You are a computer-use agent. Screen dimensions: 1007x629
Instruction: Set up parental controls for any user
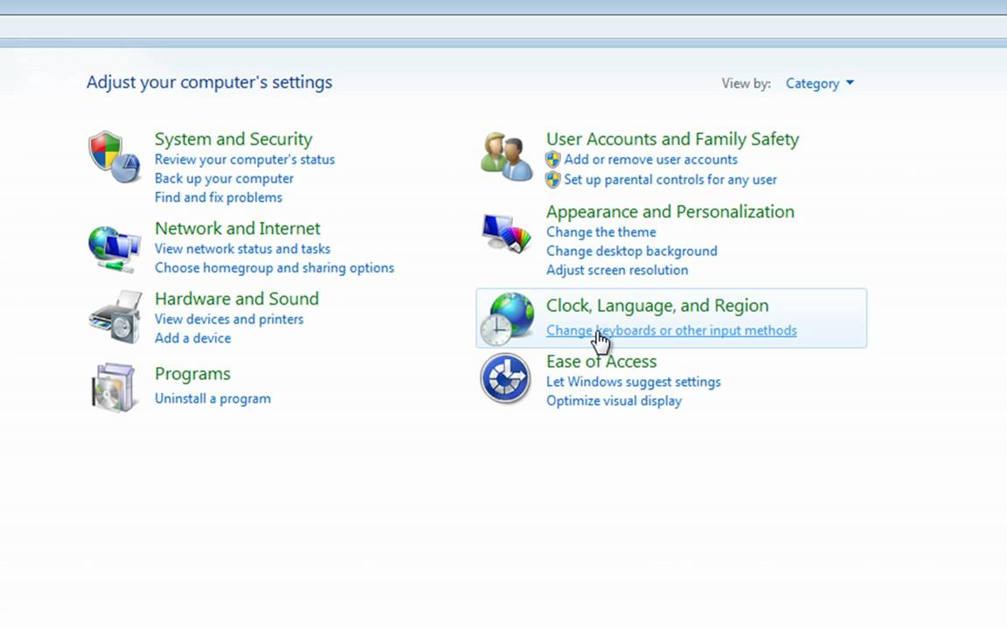tap(670, 180)
